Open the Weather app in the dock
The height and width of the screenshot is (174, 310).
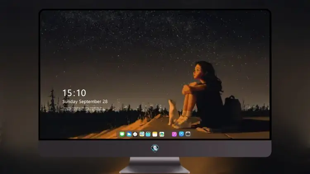[x=129, y=134]
